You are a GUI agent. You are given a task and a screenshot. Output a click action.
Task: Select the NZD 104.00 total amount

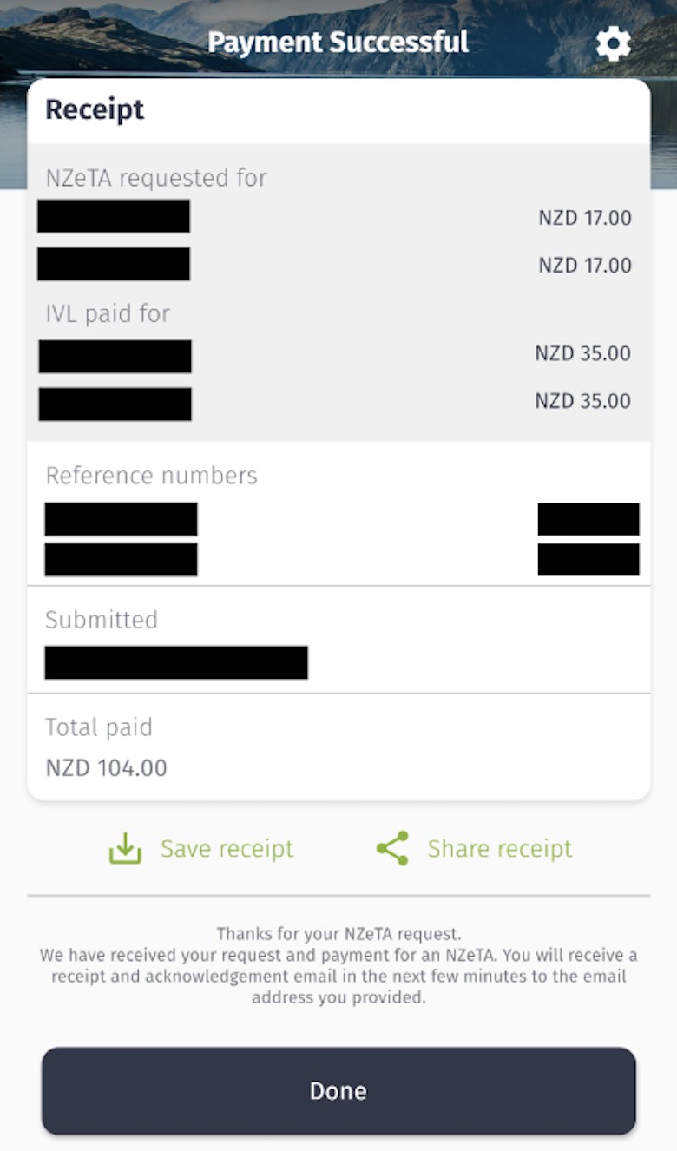106,768
